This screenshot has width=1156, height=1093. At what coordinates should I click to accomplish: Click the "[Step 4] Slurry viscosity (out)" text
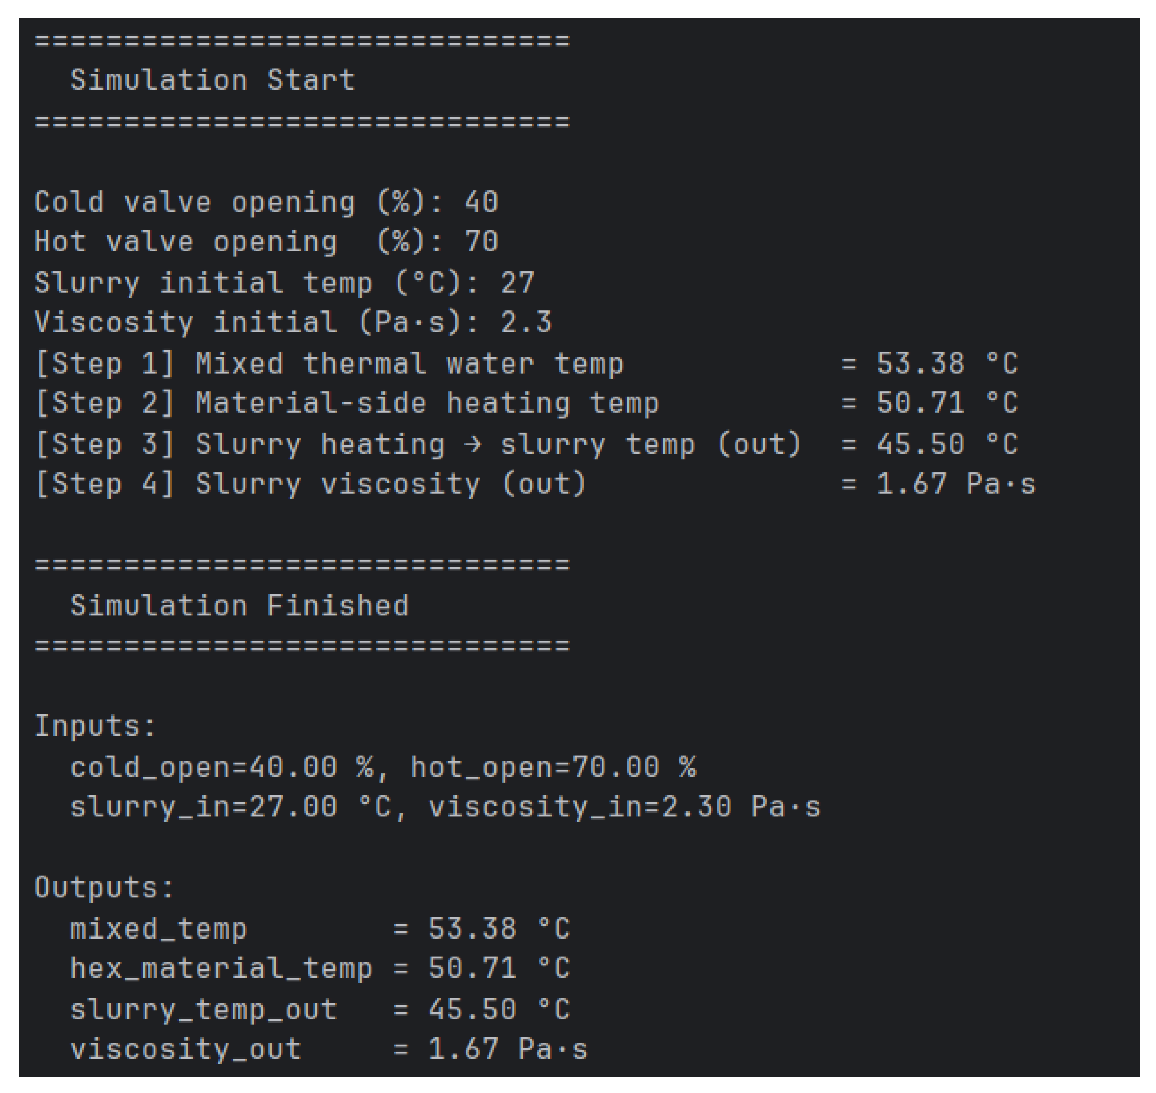pyautogui.click(x=310, y=484)
